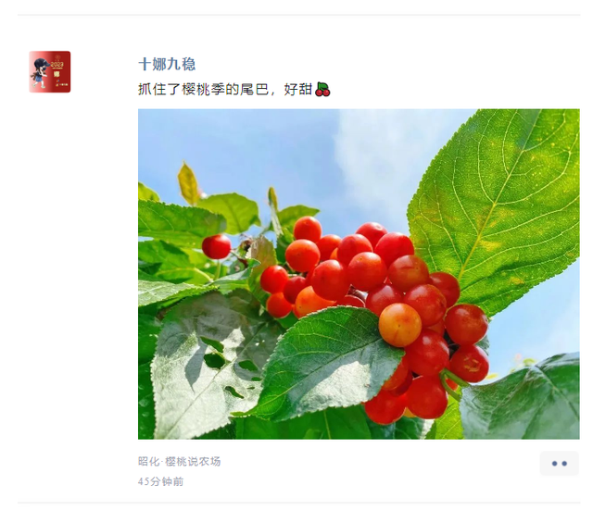Open the 昭化·樱桃说农场 location link
Viewport: 593px width, 510px height.
click(x=179, y=461)
